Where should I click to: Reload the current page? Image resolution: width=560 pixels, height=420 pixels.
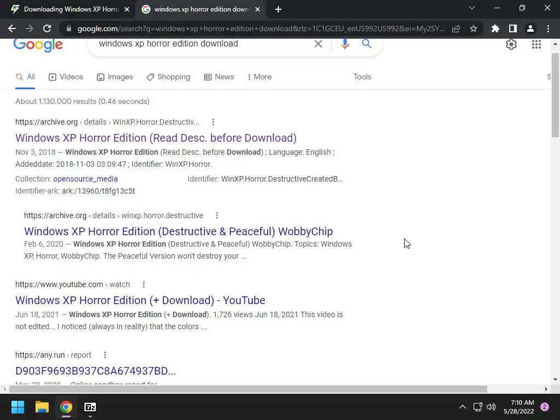coord(47,28)
